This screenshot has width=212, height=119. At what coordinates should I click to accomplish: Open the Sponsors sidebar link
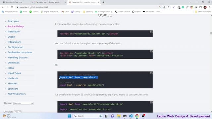click(13, 89)
